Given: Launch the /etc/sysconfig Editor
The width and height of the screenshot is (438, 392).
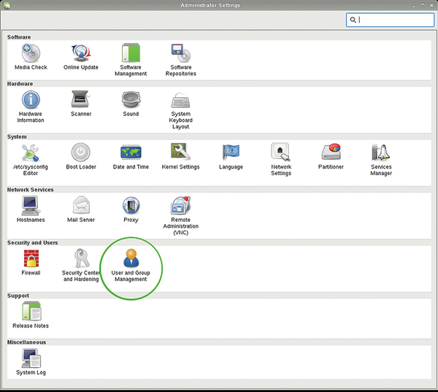Looking at the screenshot, I should (31, 160).
